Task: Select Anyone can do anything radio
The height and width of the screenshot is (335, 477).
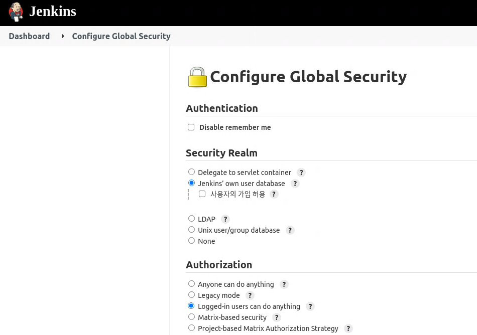Action: 191,284
